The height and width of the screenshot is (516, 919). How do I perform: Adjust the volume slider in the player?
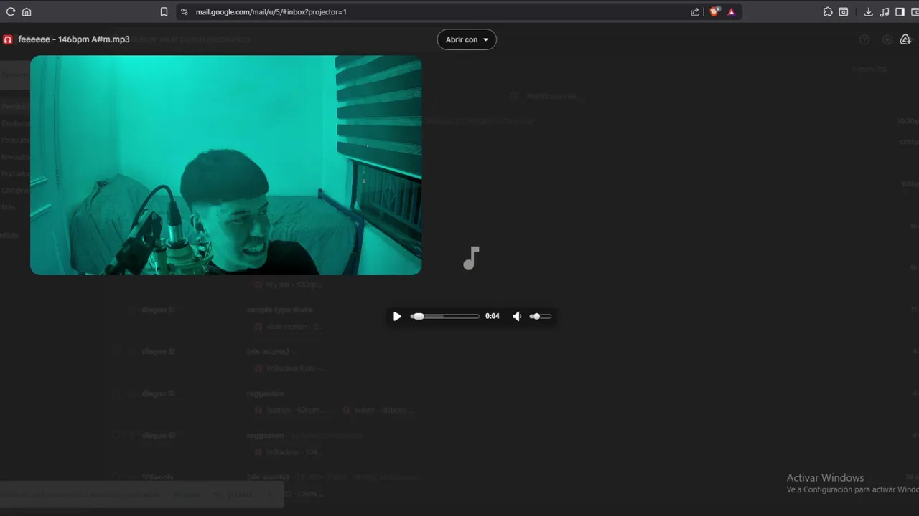pyautogui.click(x=540, y=316)
